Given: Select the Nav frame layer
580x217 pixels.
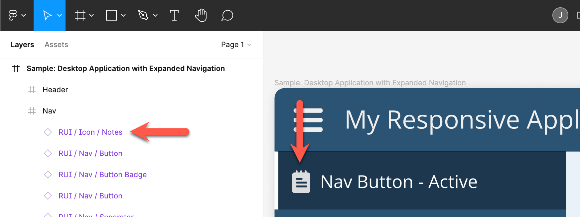Looking at the screenshot, I should click(49, 111).
